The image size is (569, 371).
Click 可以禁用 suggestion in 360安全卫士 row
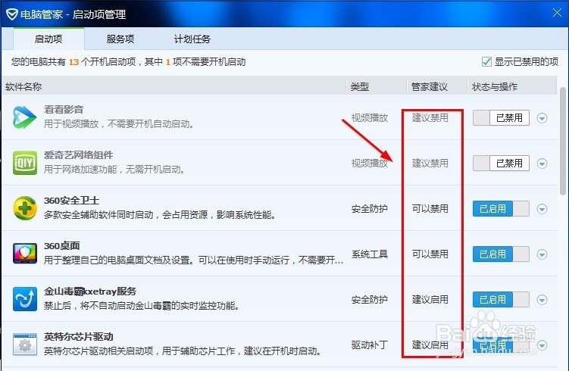tap(430, 208)
